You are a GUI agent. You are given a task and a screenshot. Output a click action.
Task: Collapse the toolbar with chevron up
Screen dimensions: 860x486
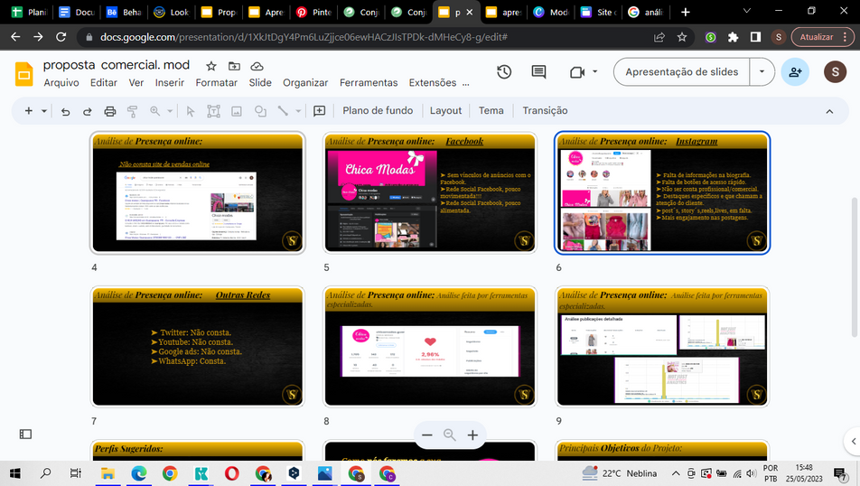(x=829, y=111)
